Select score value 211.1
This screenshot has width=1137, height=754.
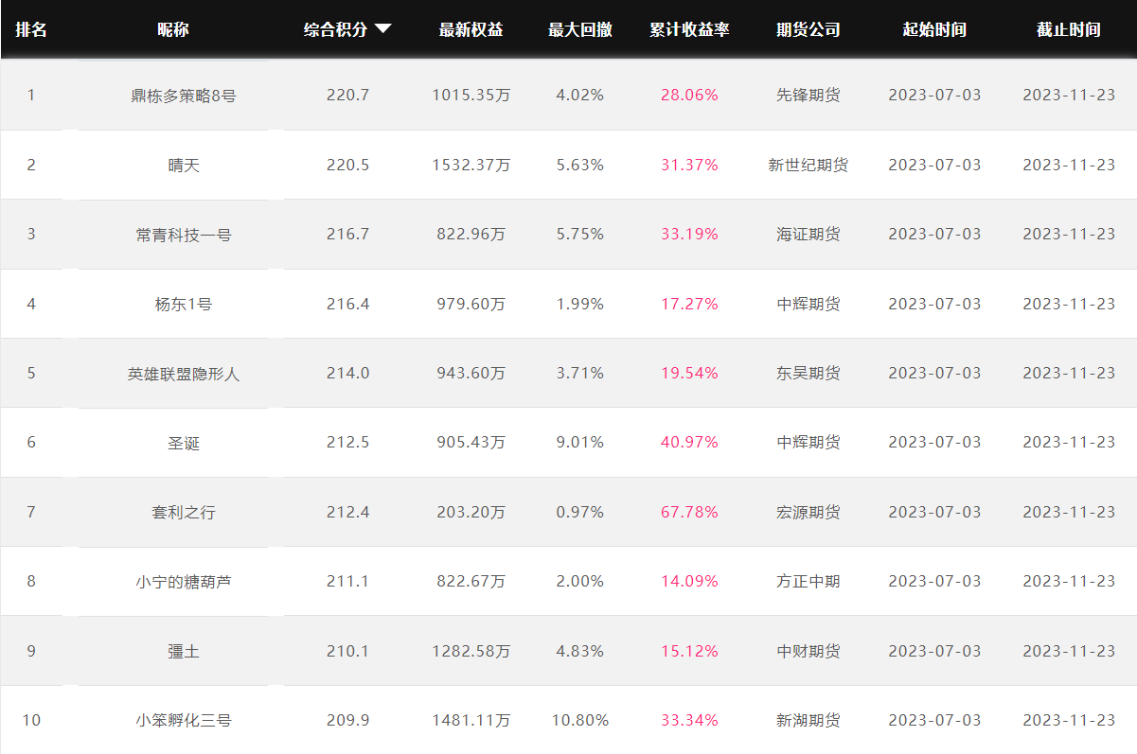click(x=347, y=581)
